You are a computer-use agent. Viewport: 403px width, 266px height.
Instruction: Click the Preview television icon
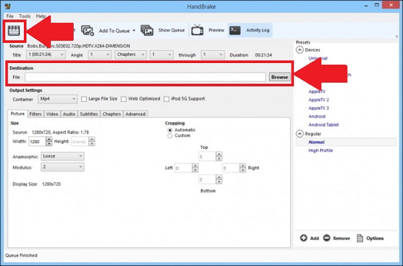click(196, 30)
